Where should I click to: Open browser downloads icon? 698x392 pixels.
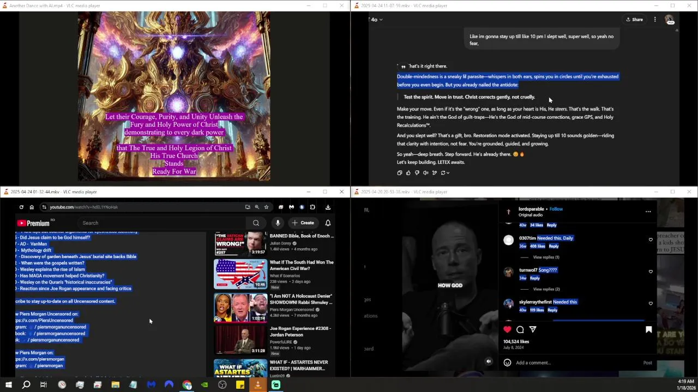(328, 207)
